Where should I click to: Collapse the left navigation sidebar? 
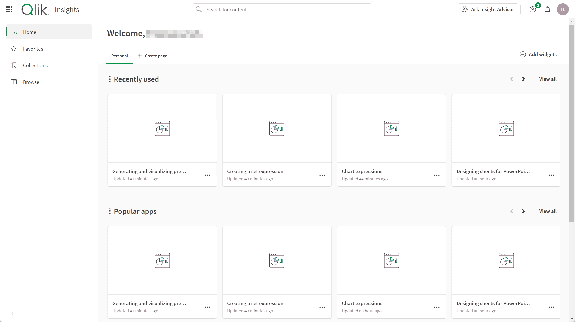[13, 313]
